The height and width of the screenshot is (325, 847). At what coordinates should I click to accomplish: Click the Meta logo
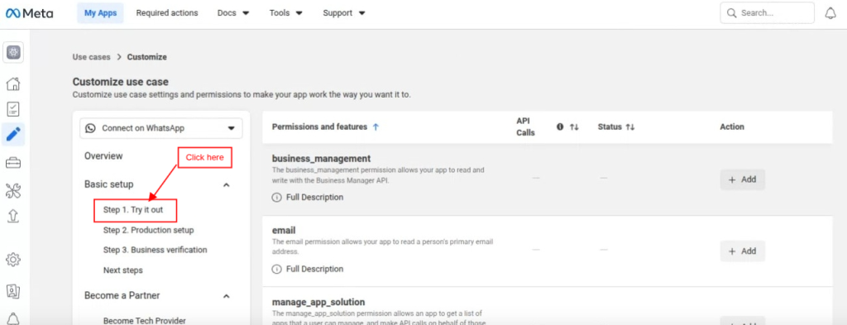point(29,13)
